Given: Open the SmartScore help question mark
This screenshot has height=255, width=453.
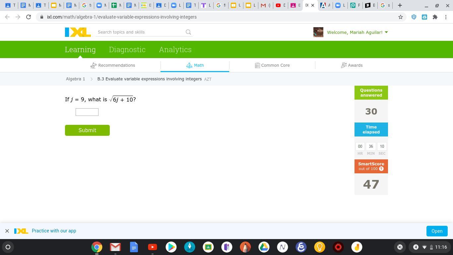Looking at the screenshot, I should tap(381, 169).
